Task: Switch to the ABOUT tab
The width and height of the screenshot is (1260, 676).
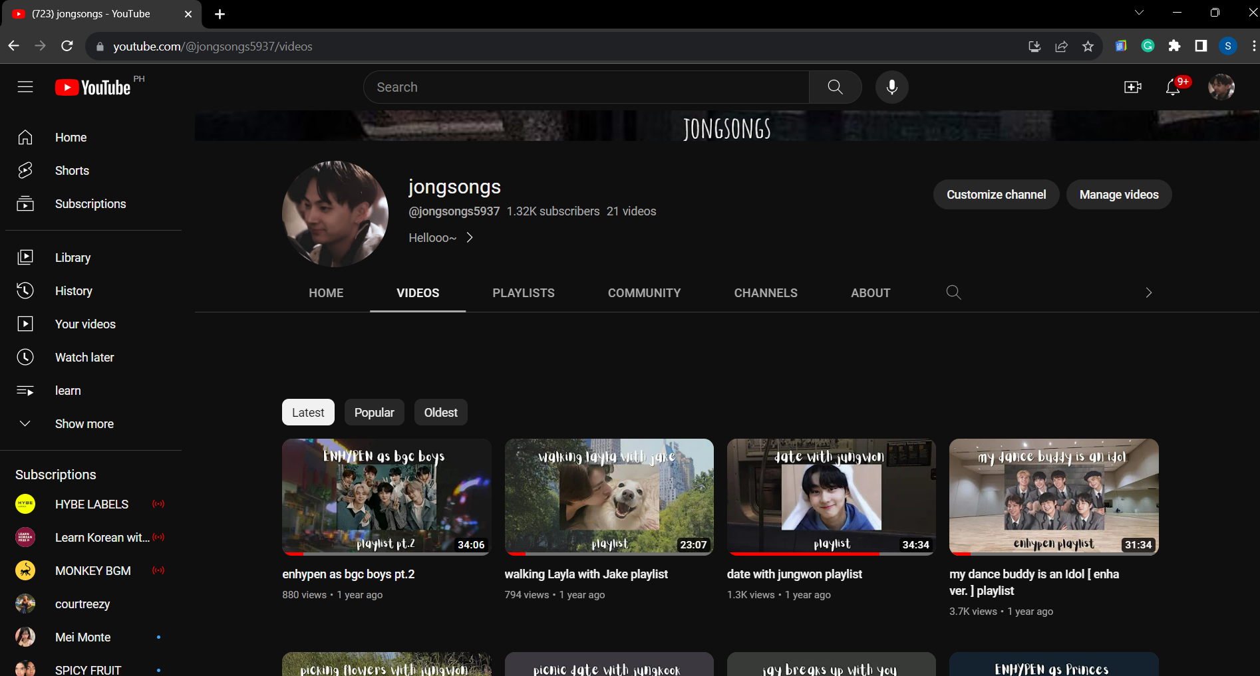Action: coord(870,293)
